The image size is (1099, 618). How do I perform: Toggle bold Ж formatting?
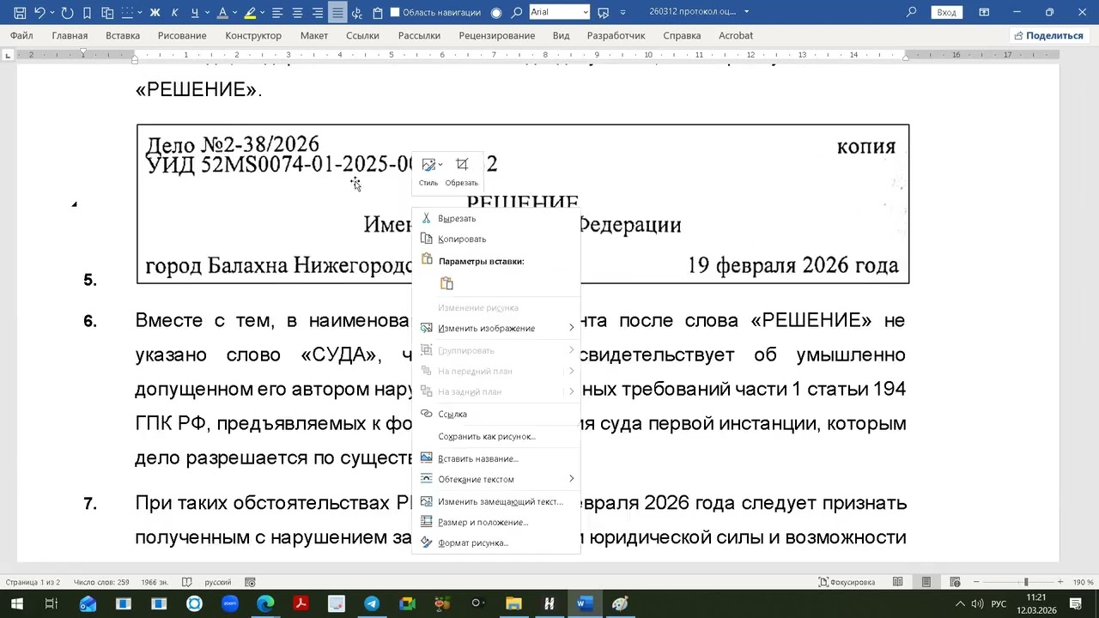click(155, 13)
